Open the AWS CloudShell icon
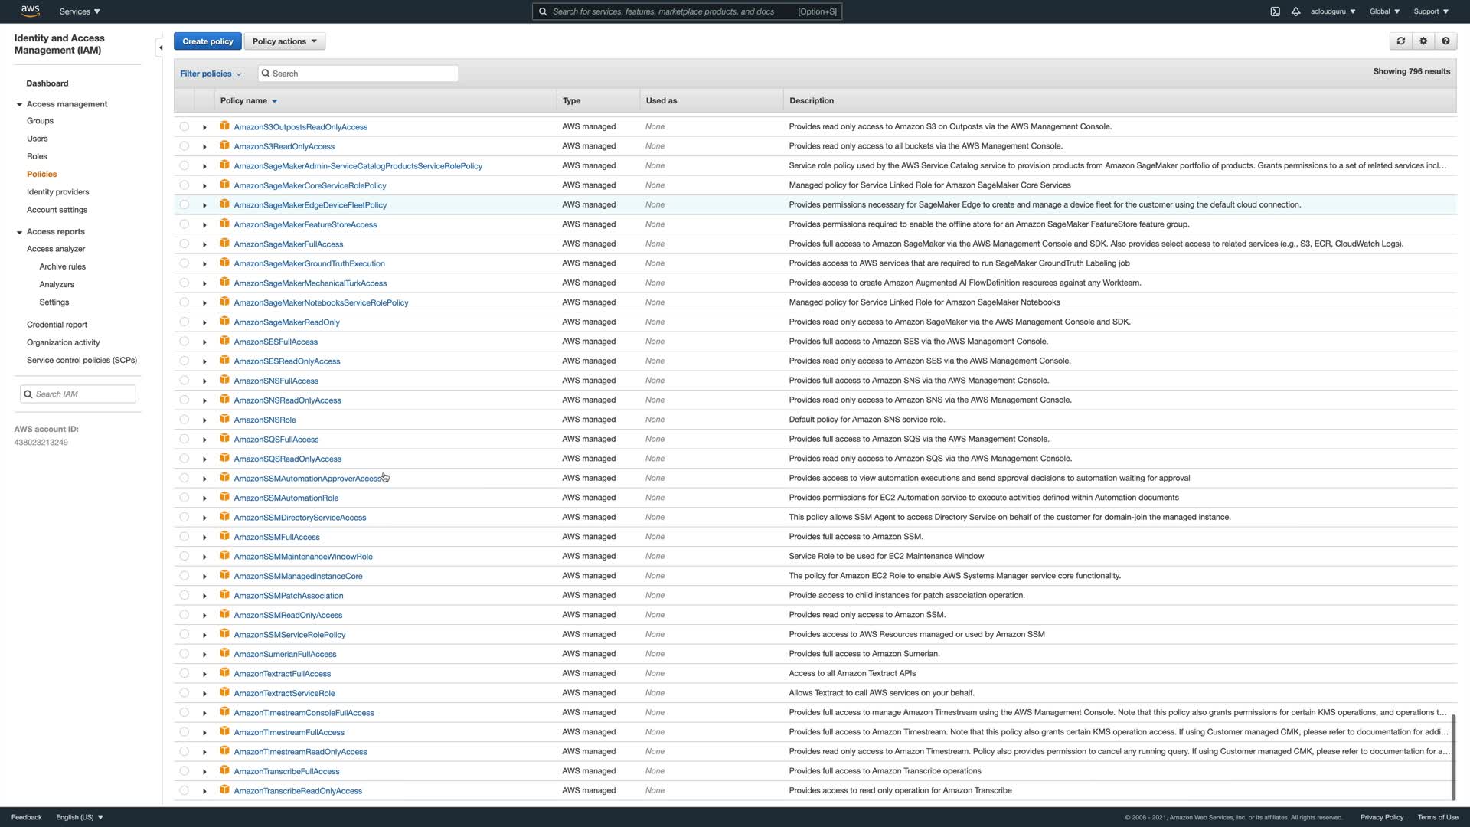 pos(1275,11)
